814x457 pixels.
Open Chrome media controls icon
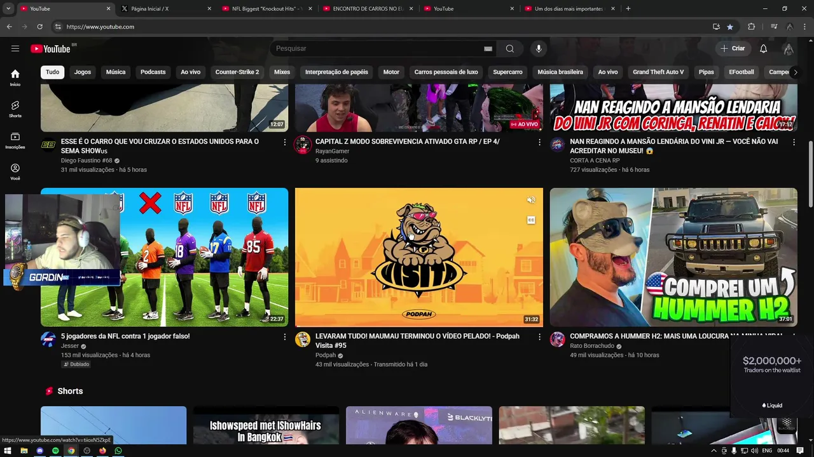[x=774, y=27]
